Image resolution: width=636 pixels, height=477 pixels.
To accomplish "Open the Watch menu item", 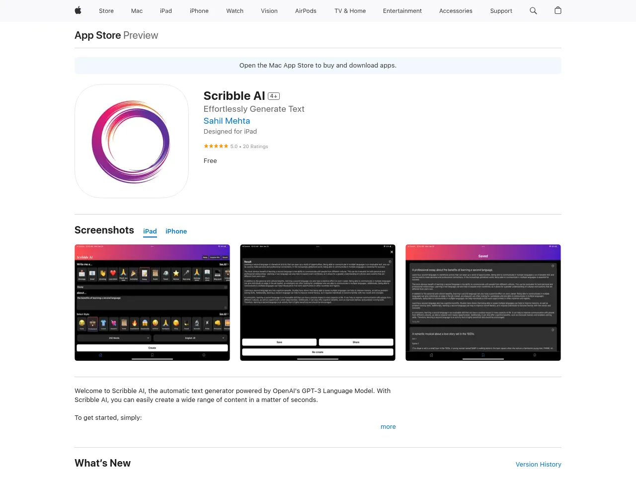I will (x=235, y=10).
